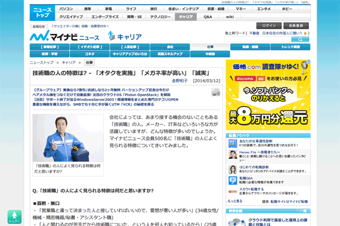Click the search input field
Image resolution: width=340 pixels, height=226 pixels.
tap(258, 39)
